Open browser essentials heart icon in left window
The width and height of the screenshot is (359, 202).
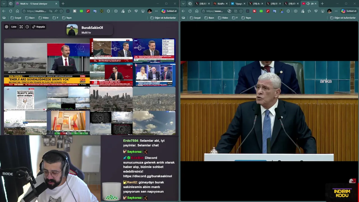136,11
